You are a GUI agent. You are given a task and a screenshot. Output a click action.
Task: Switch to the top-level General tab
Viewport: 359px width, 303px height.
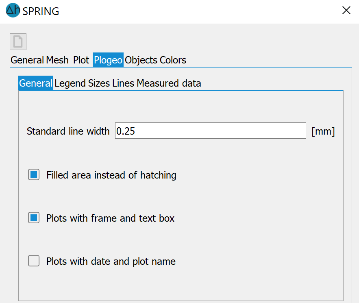27,60
